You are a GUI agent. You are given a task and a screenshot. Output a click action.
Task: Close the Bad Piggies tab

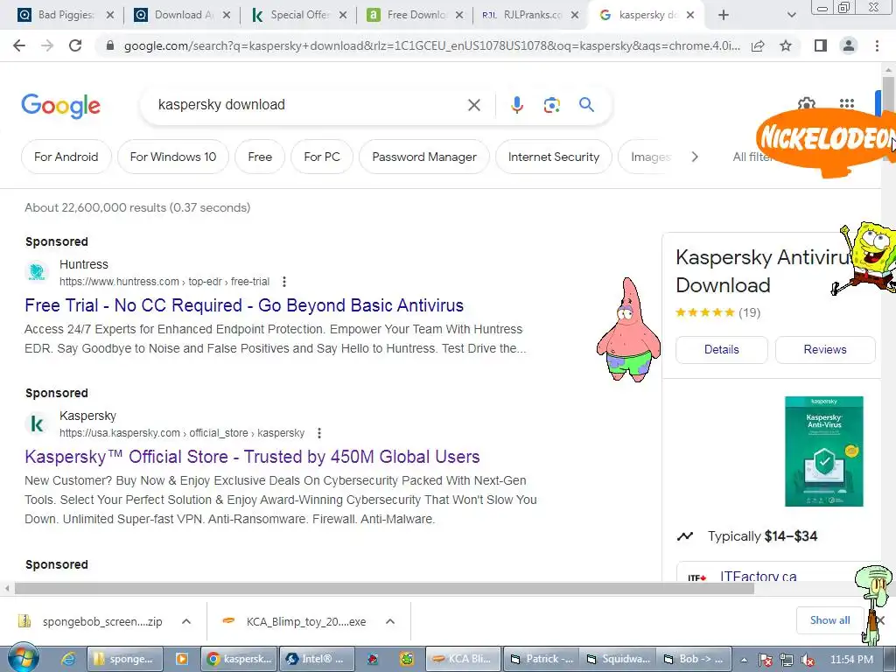(110, 15)
